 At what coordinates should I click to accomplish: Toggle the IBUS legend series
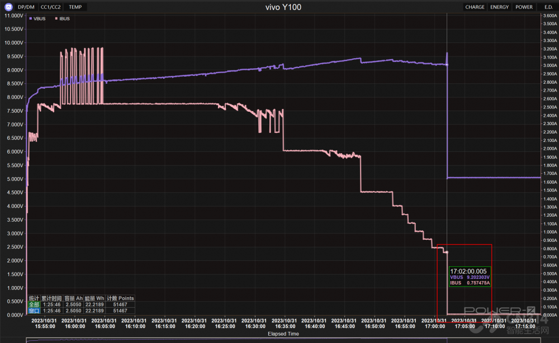pyautogui.click(x=63, y=18)
